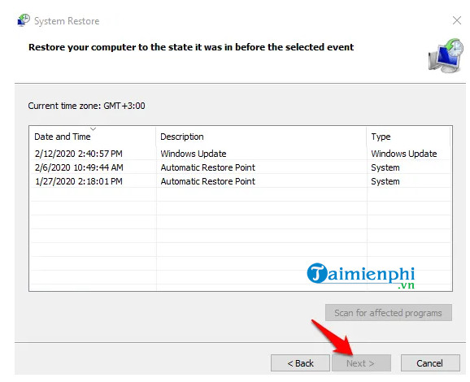Click the large restore computer clock icon
The width and height of the screenshot is (470, 382).
point(446,55)
